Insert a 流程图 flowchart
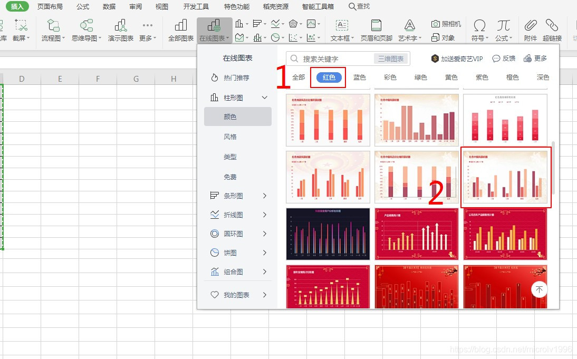 pos(53,30)
